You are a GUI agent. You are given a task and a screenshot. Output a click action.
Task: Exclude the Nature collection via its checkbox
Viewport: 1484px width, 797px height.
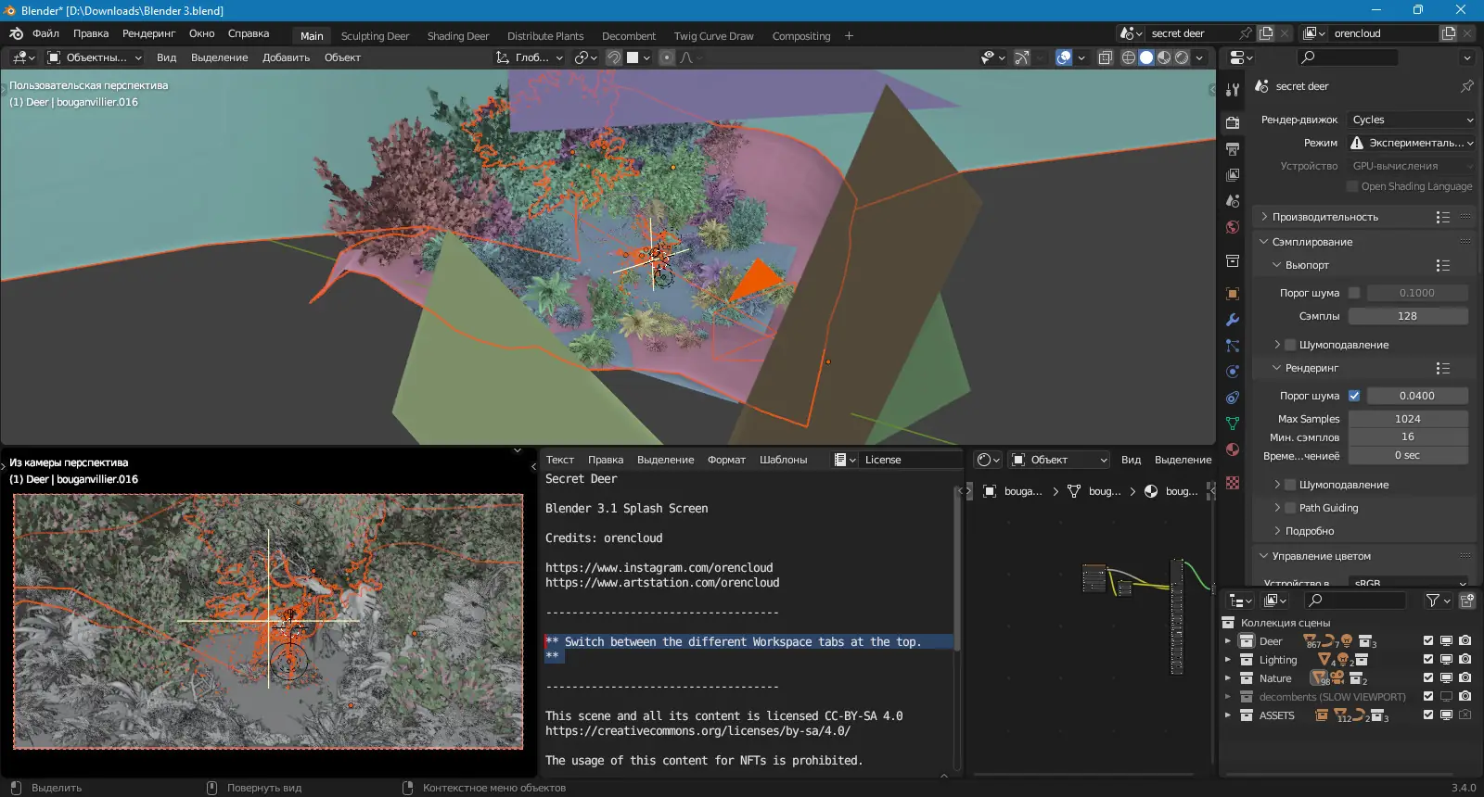(1428, 678)
